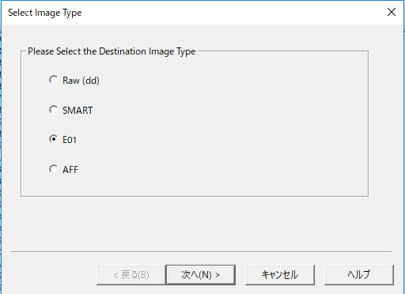The height and width of the screenshot is (294, 405).
Task: Pick the AFF image type option
Action: pos(54,169)
